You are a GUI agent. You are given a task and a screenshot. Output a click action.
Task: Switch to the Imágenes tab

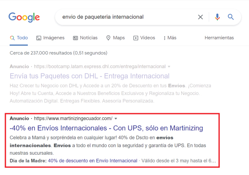[50, 38]
